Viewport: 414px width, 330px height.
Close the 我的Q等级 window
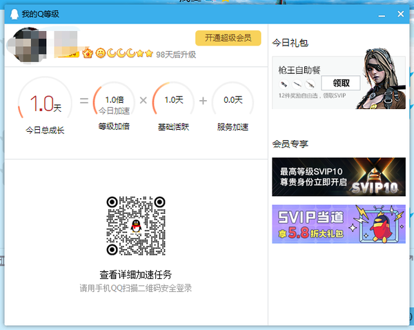399,14
